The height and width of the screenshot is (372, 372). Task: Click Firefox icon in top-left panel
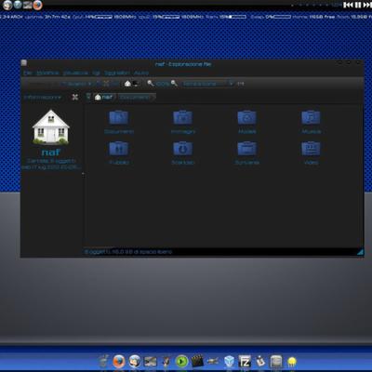(37, 5)
